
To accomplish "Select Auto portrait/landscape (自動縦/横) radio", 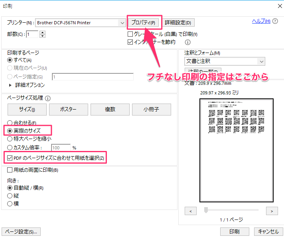I will pos(10,188).
